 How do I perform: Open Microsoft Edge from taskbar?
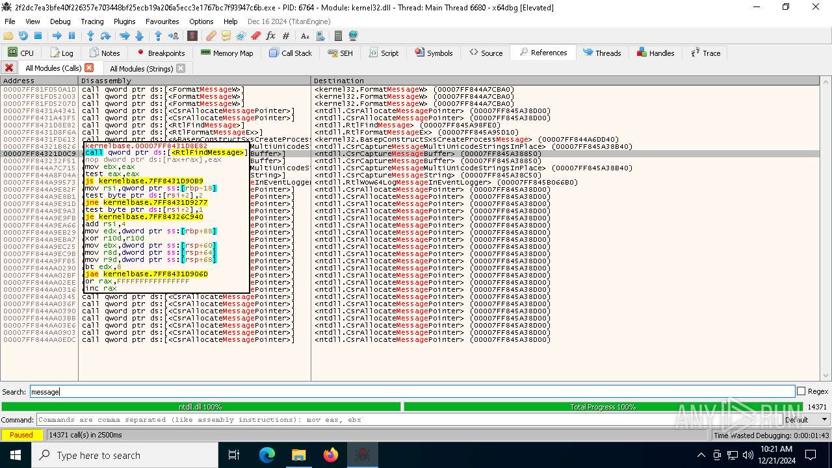coord(267,455)
